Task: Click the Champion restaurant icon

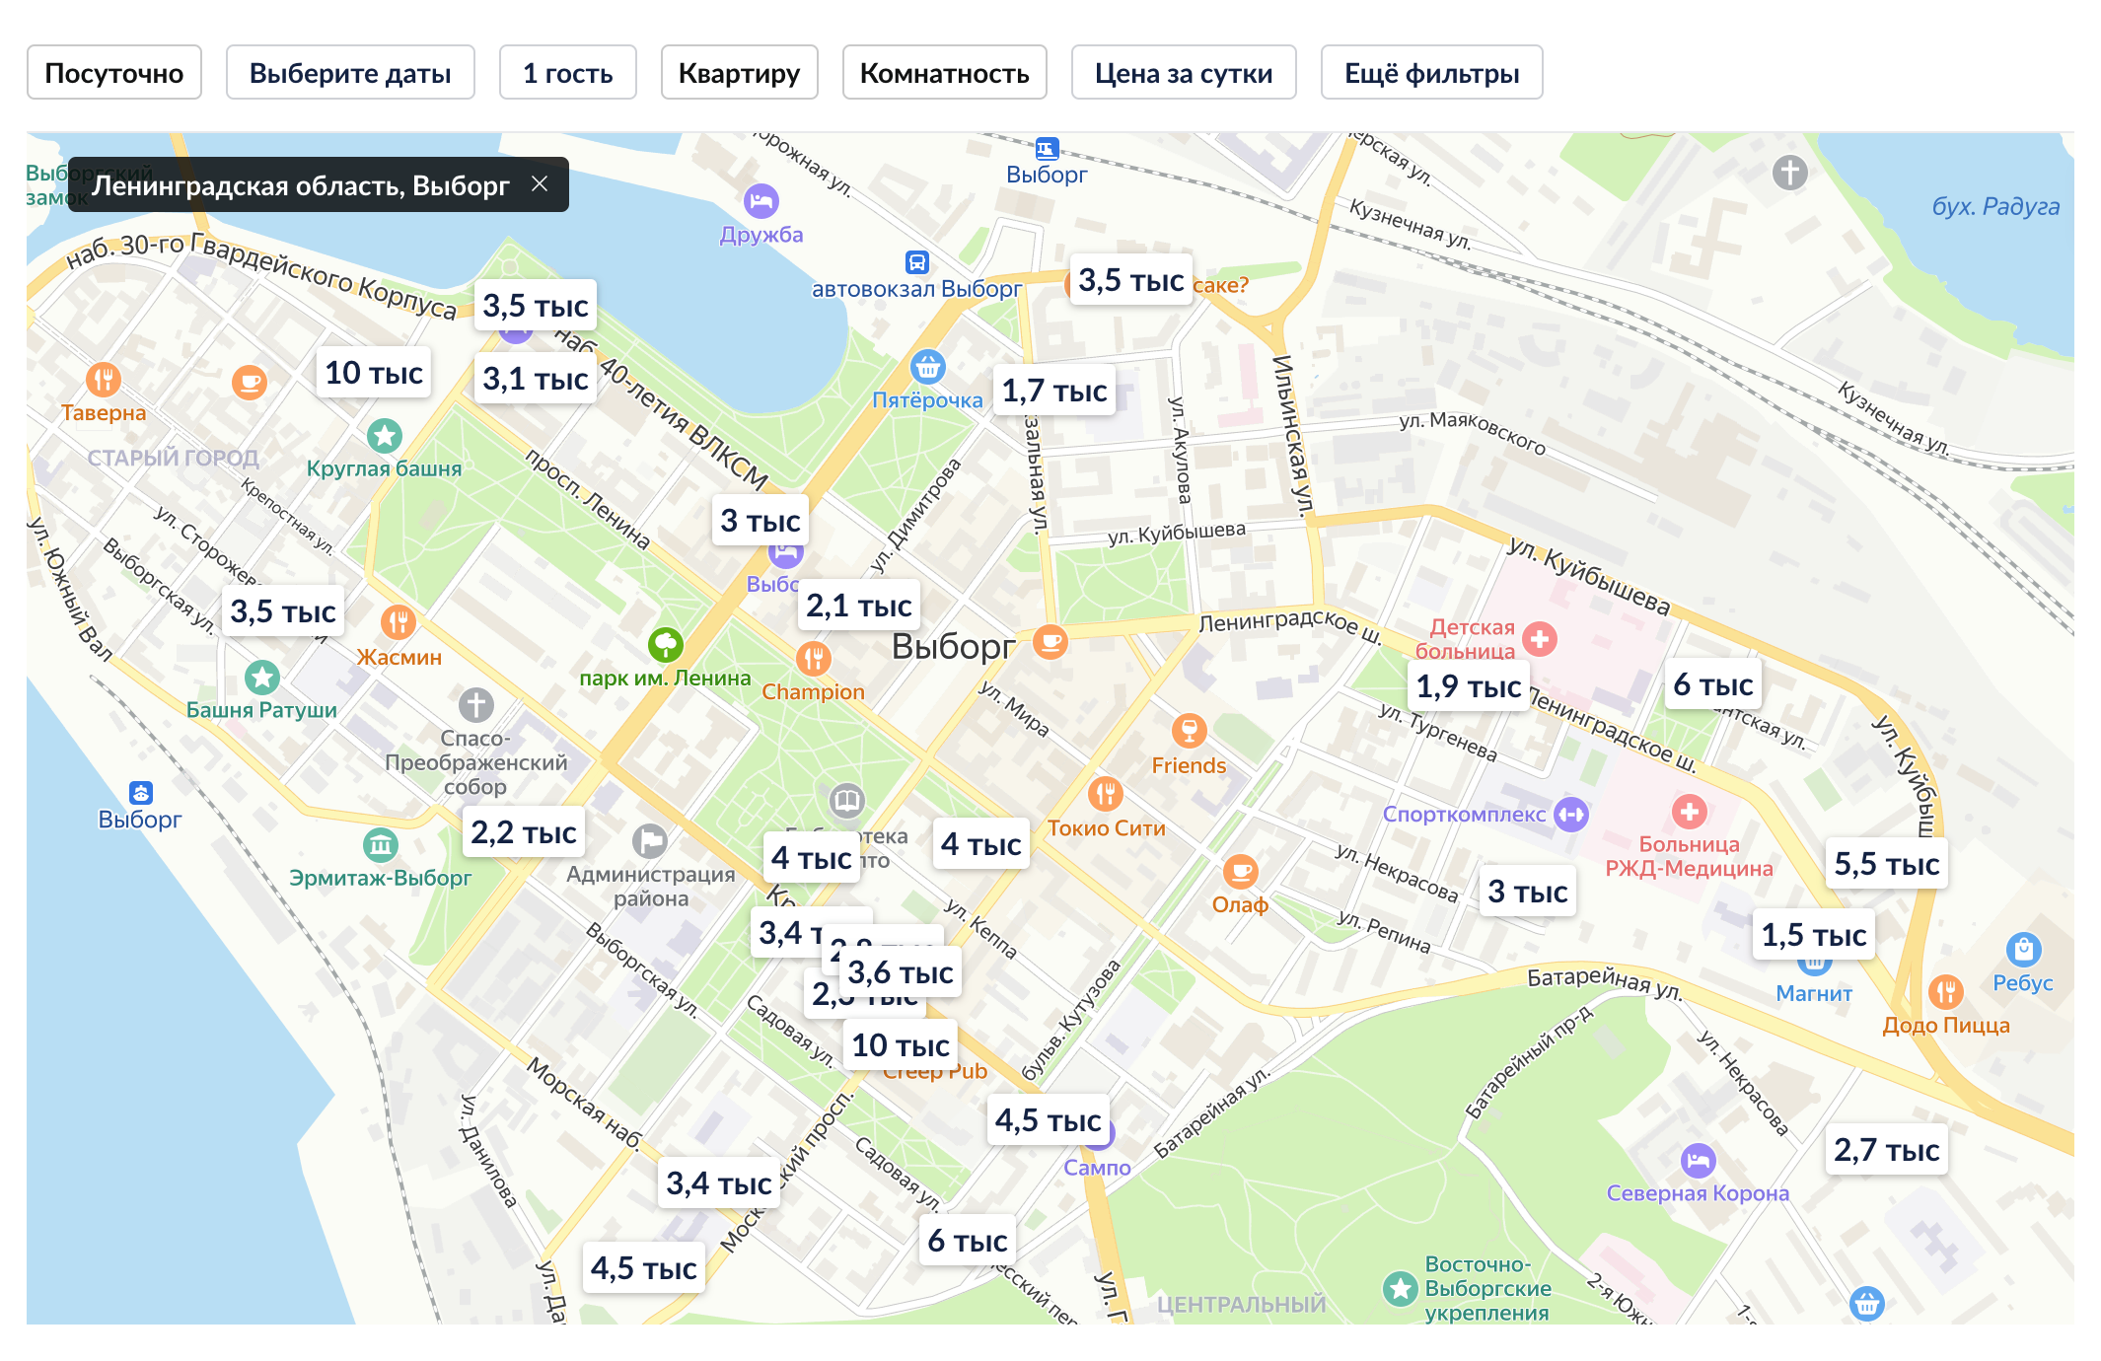Action: click(814, 658)
